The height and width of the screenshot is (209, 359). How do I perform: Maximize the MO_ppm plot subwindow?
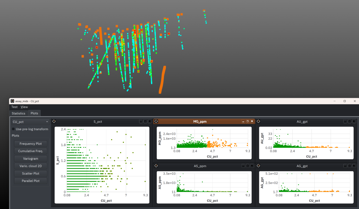pos(247,121)
